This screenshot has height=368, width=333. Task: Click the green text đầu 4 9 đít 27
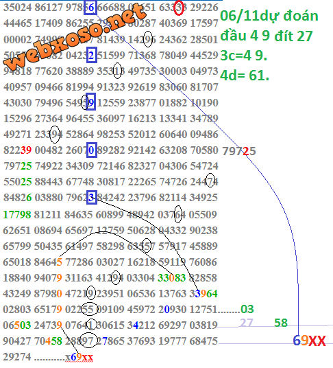pos(267,36)
